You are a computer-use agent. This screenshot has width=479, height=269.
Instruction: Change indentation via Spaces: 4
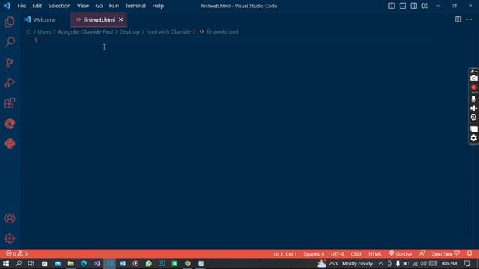314,254
